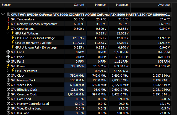Click the clock icon for GPU Video Engine Load

[8, 108]
